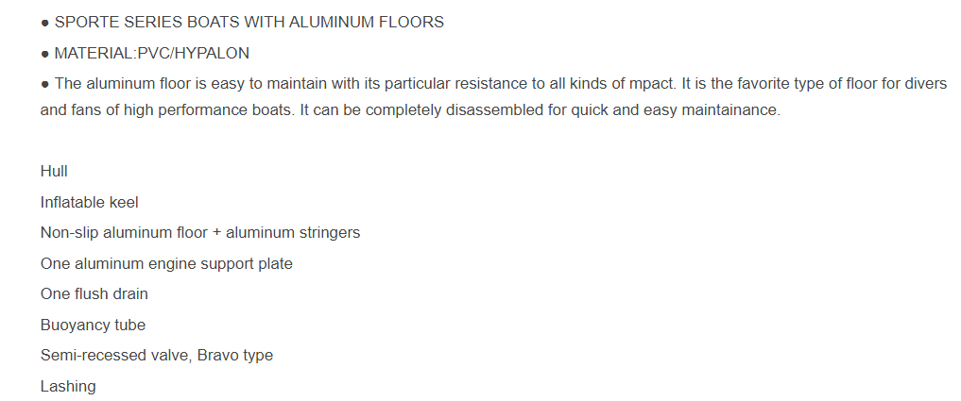Click the "Non-slip aluminum floor + aluminum stringers" line

(200, 232)
